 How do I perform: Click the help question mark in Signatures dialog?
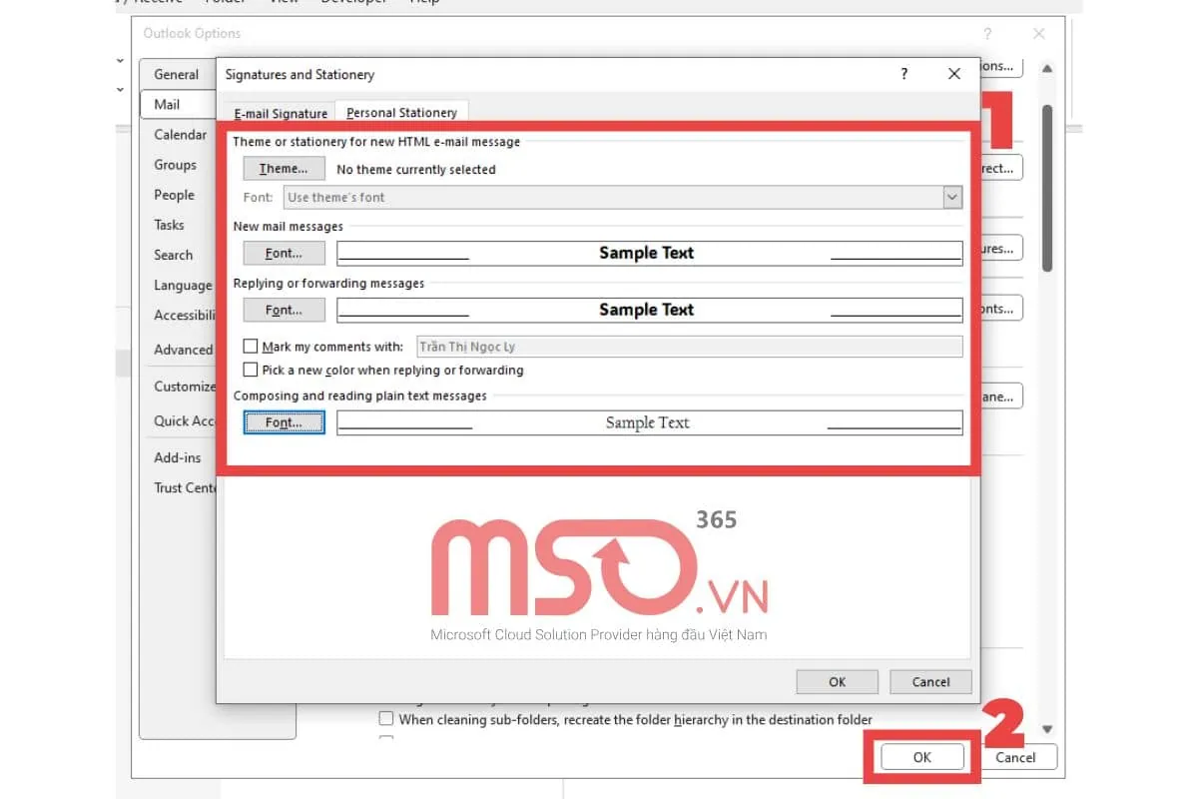pyautogui.click(x=904, y=74)
